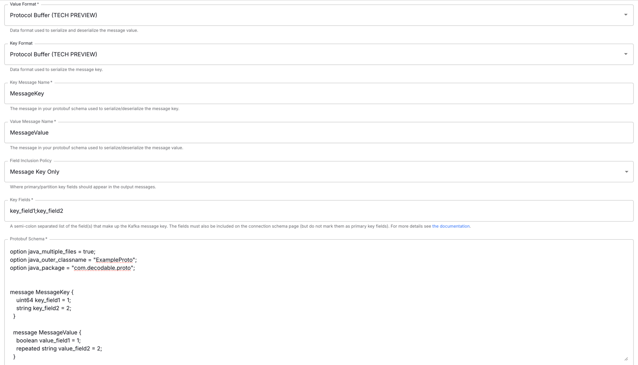The width and height of the screenshot is (638, 365).
Task: Click the Field Inclusion Policy dropdown arrow
Action: [626, 172]
